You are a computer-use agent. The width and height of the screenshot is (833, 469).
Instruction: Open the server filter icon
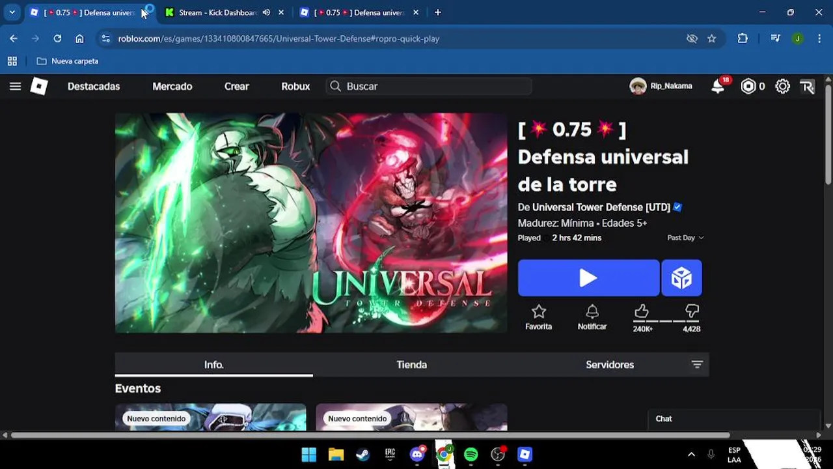tap(697, 365)
